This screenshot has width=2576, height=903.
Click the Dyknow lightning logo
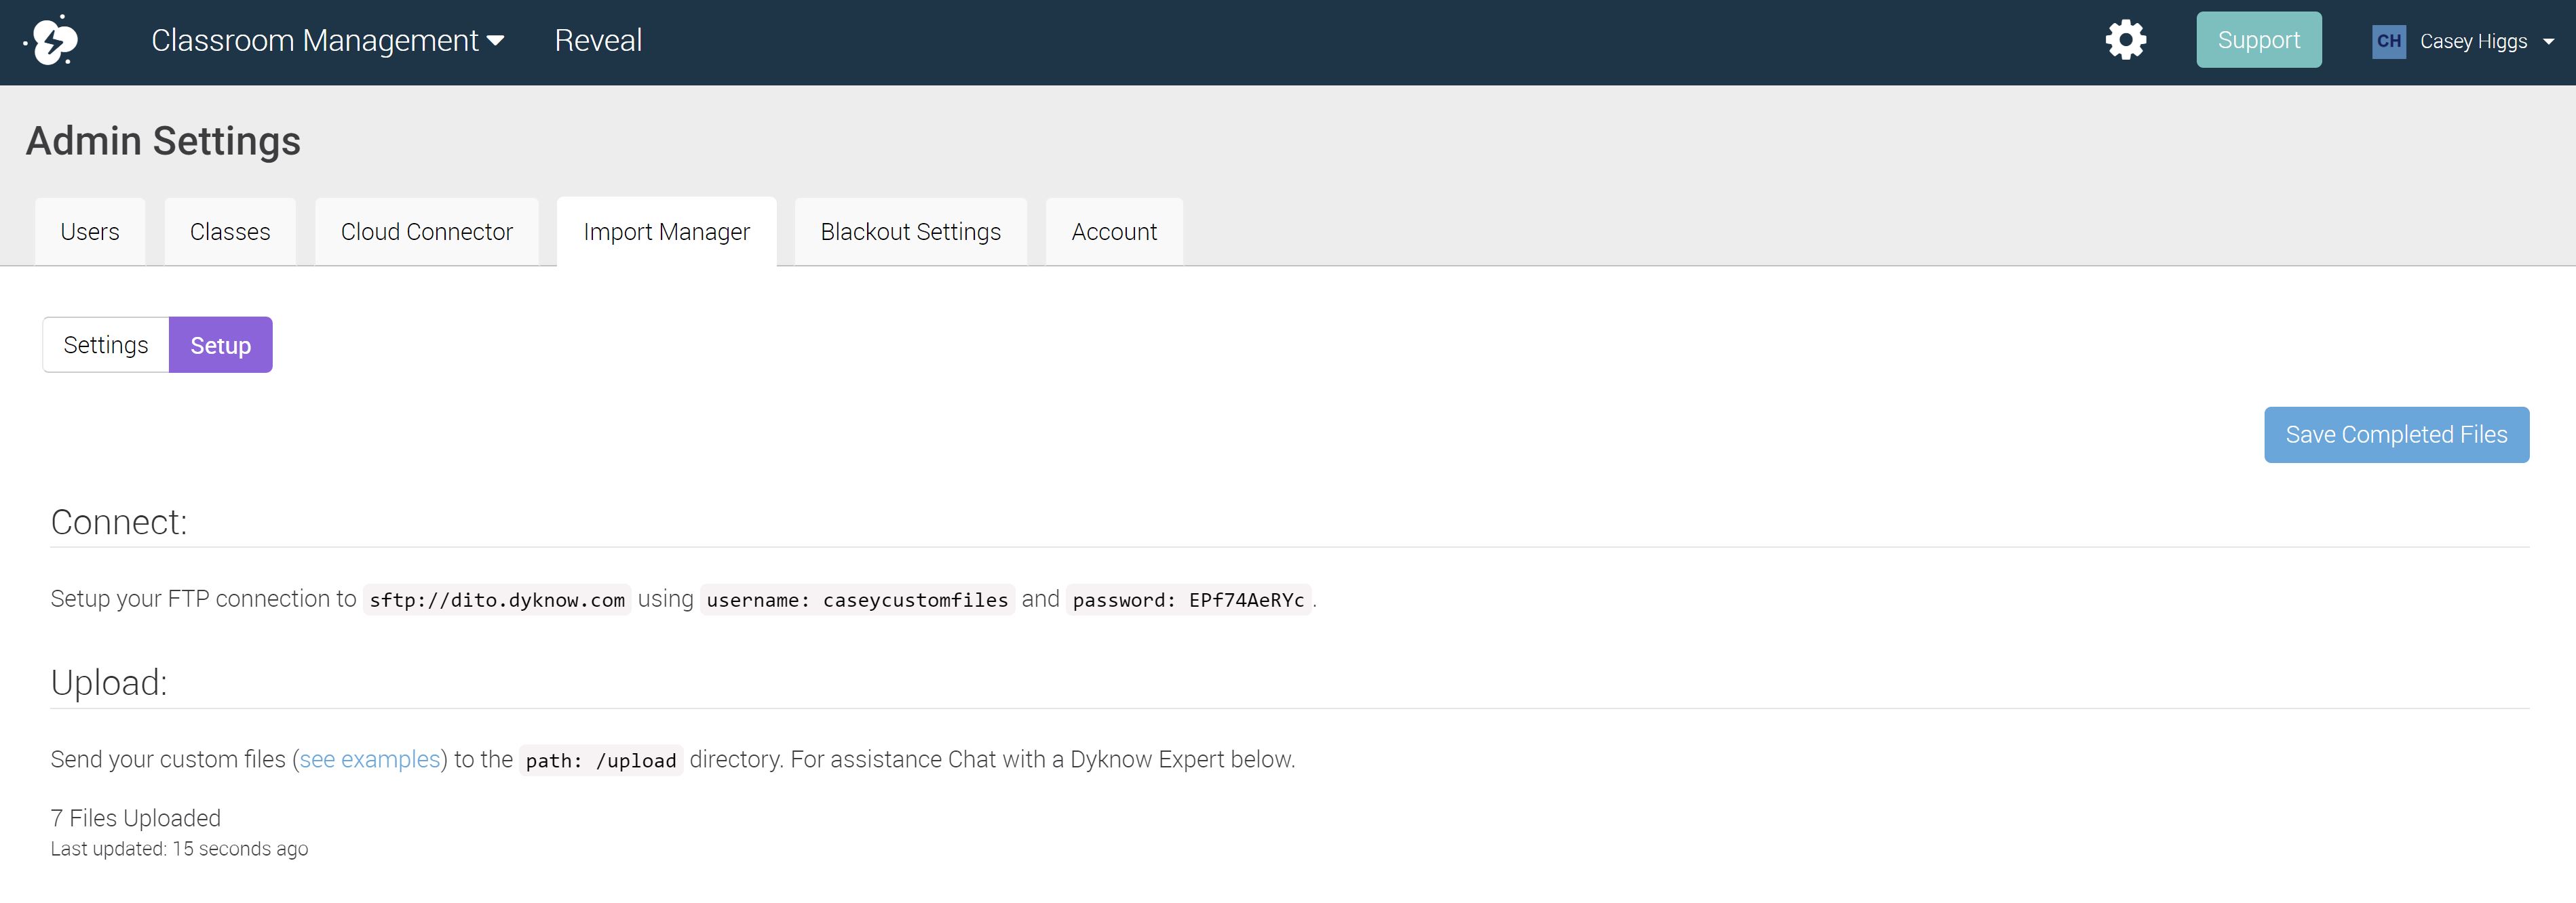coord(52,41)
